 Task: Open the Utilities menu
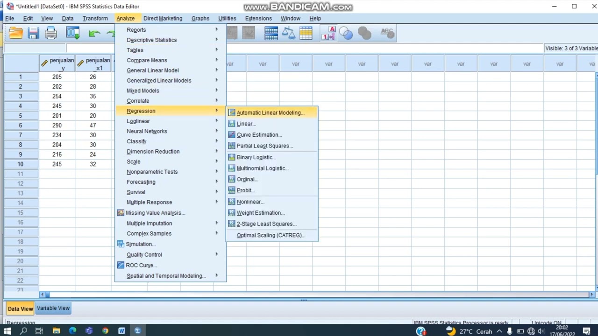[227, 18]
